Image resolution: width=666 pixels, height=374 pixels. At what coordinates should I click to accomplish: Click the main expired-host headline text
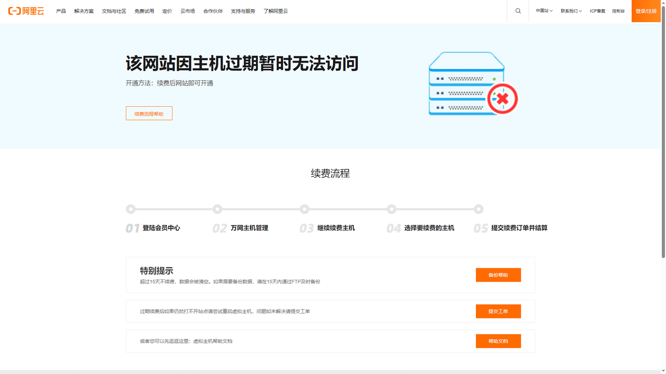242,63
